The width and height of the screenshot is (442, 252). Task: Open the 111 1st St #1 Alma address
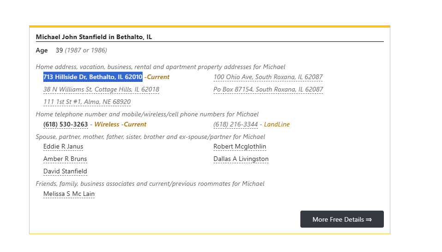click(x=87, y=102)
